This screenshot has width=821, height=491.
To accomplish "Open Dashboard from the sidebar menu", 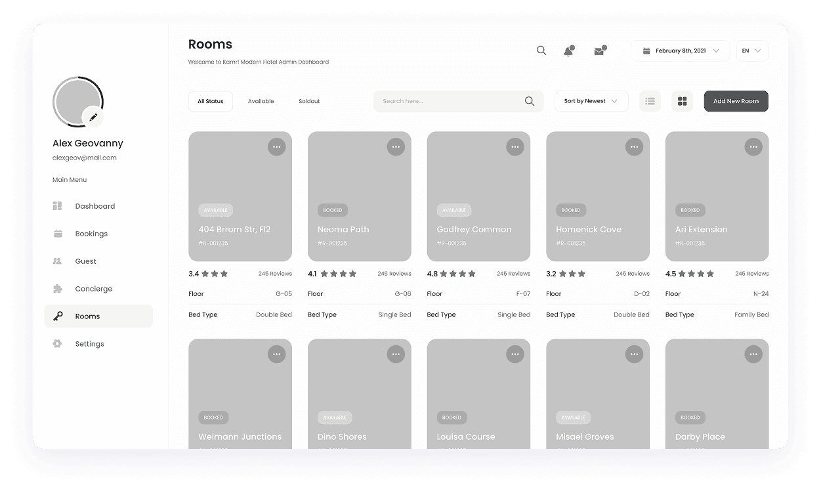I will [x=95, y=206].
